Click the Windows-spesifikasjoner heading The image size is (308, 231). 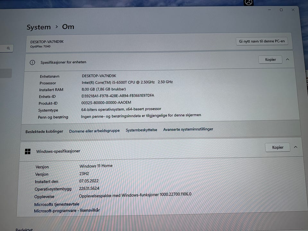point(58,151)
